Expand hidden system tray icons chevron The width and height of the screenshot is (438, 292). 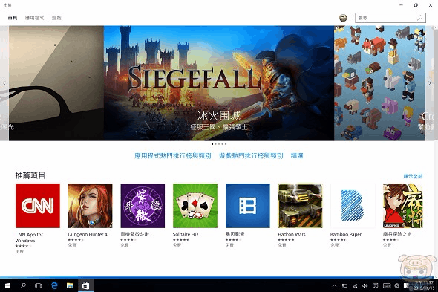pyautogui.click(x=334, y=285)
